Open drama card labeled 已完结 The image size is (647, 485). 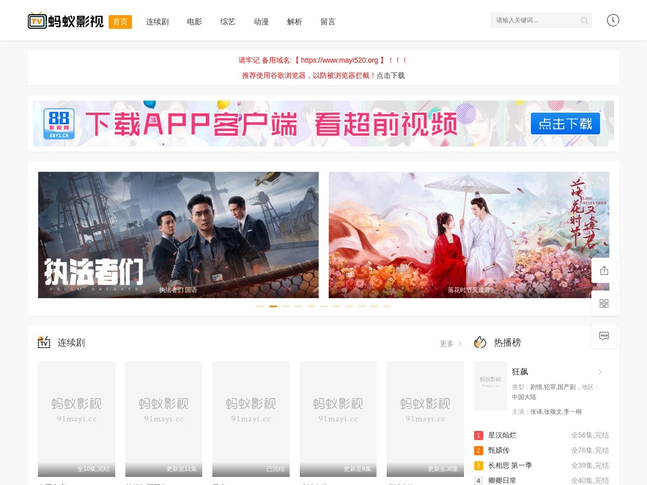tap(251, 419)
